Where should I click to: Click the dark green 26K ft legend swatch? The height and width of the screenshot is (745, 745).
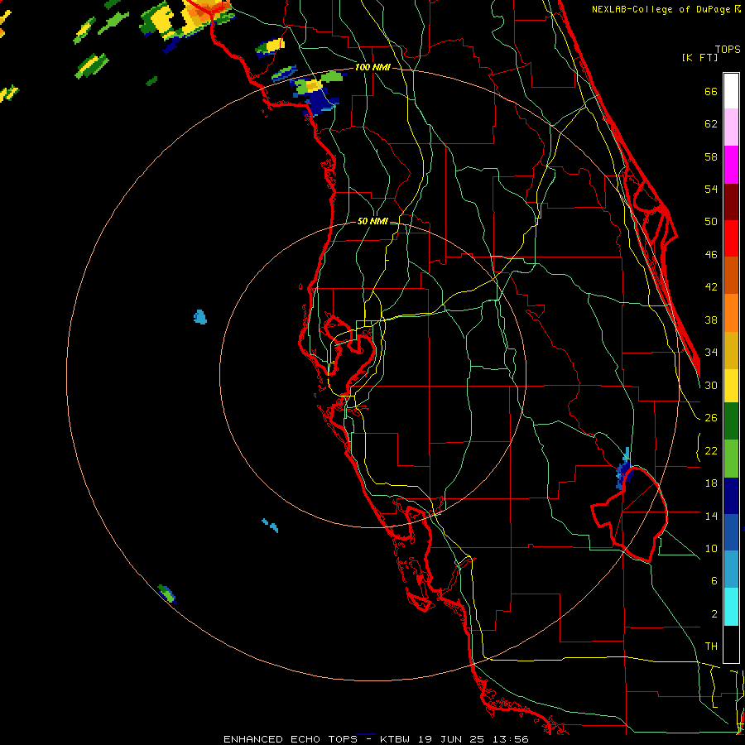coord(731,421)
